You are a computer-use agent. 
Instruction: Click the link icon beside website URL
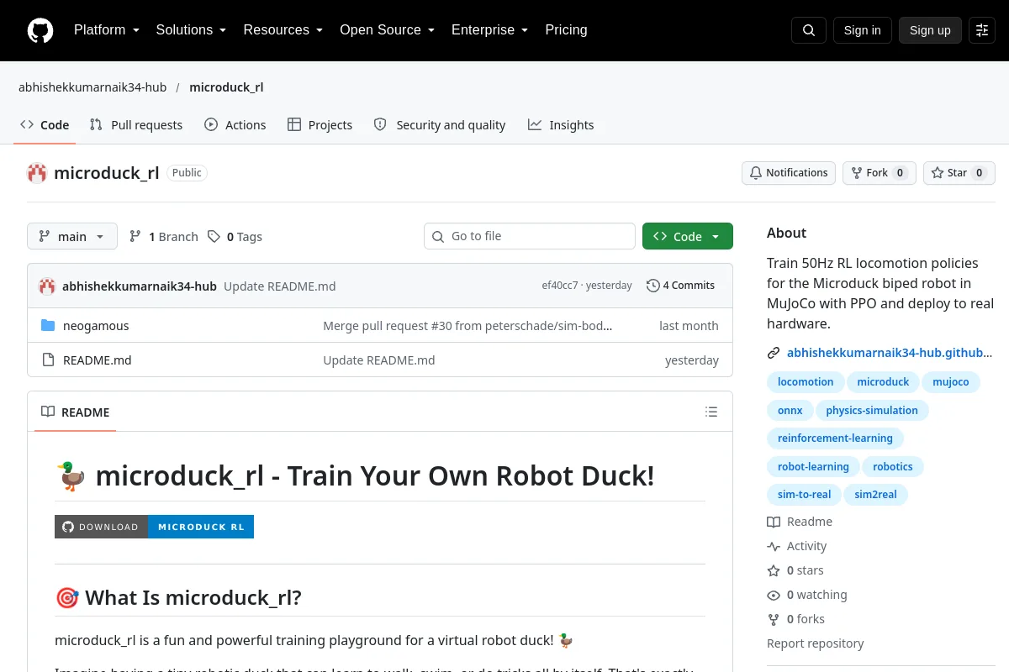point(774,354)
